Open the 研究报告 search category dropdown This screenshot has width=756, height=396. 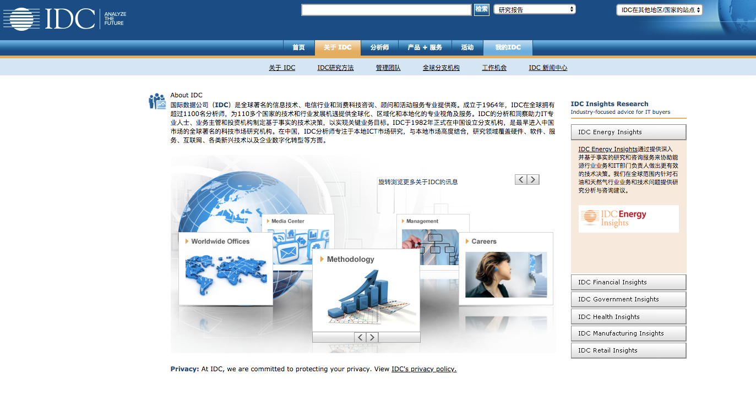point(535,9)
